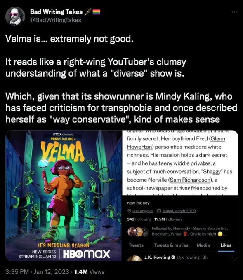Open the tweet's three-dot more options menu
The width and height of the screenshot is (243, 280).
234,12
